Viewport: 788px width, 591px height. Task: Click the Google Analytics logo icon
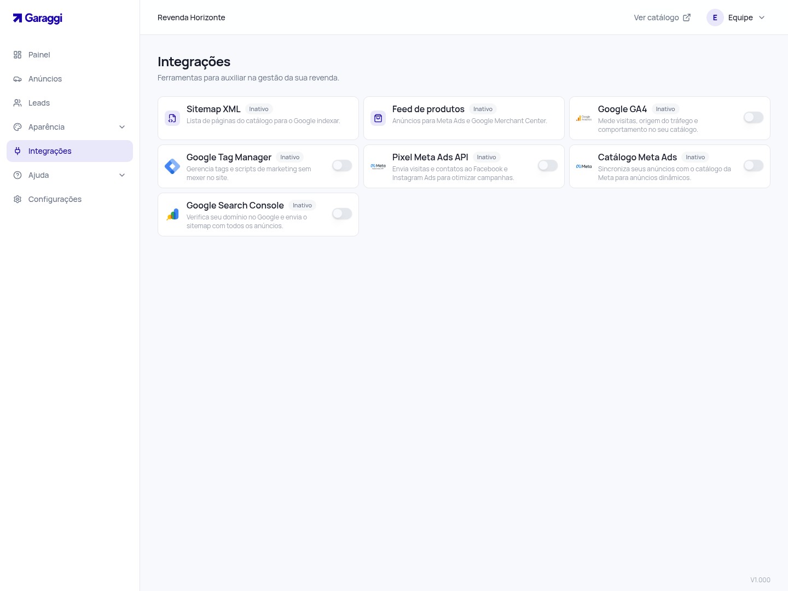point(584,118)
